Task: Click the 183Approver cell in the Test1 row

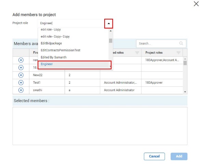Action: pos(162,83)
